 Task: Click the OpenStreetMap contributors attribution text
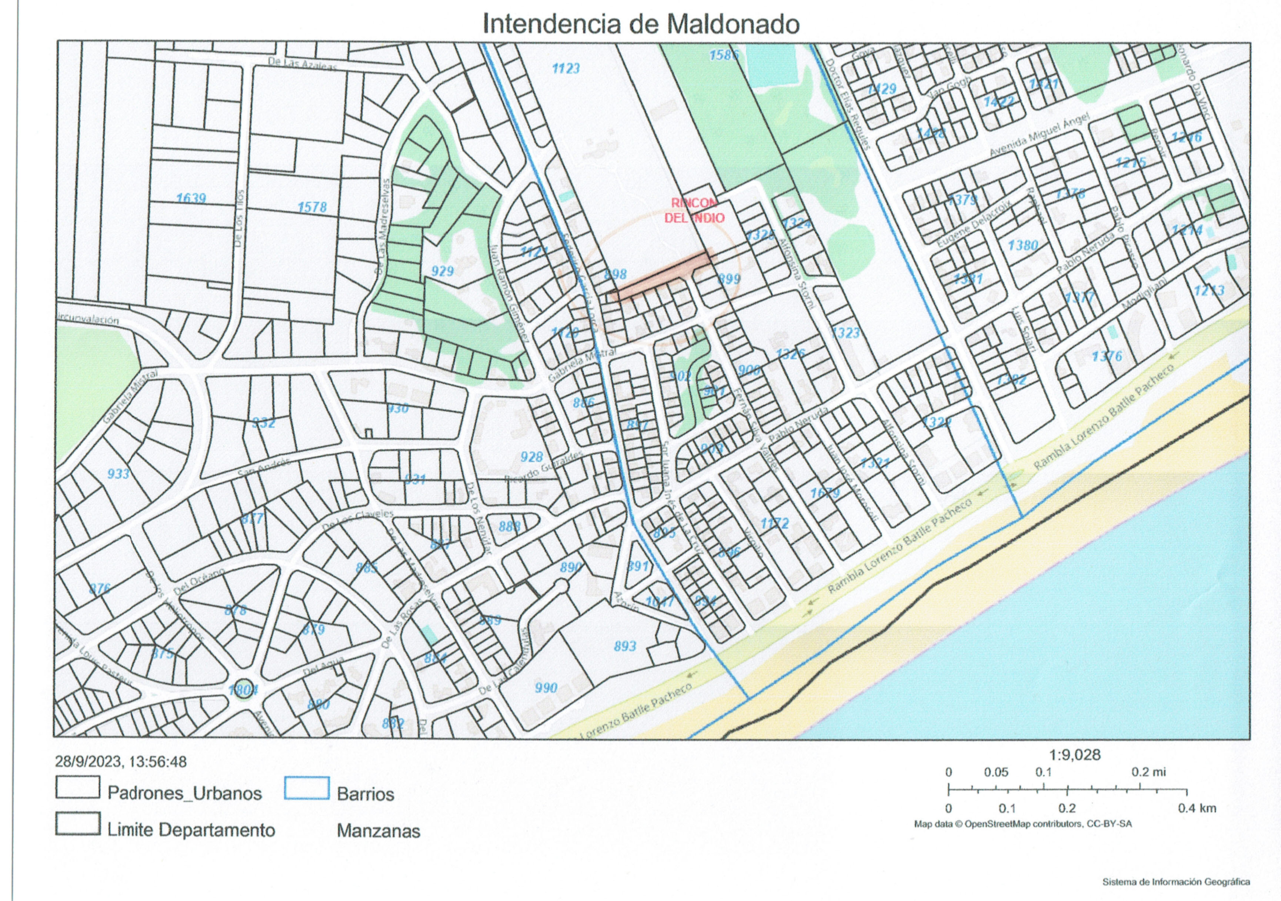click(1023, 824)
